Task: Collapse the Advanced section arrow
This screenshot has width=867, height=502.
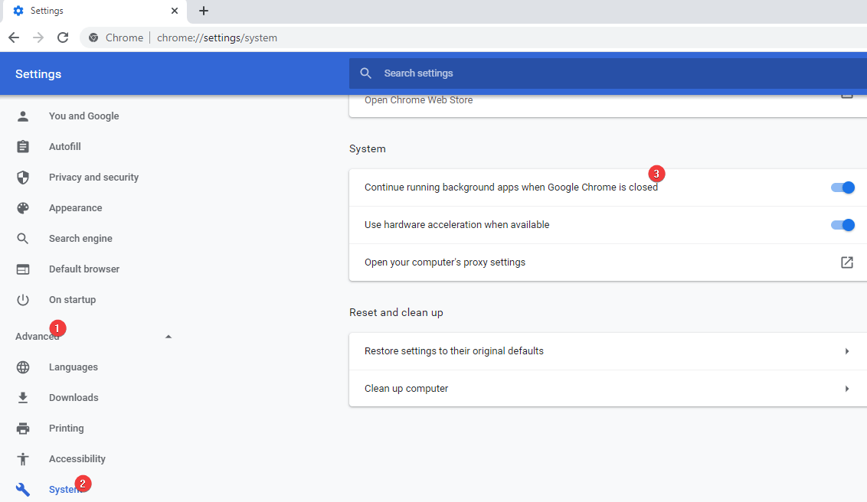Action: click(168, 337)
